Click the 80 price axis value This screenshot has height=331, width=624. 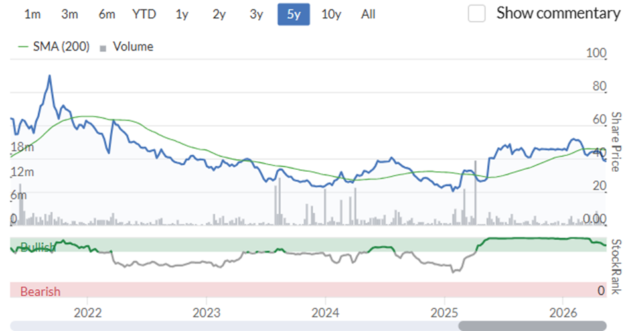coord(599,86)
